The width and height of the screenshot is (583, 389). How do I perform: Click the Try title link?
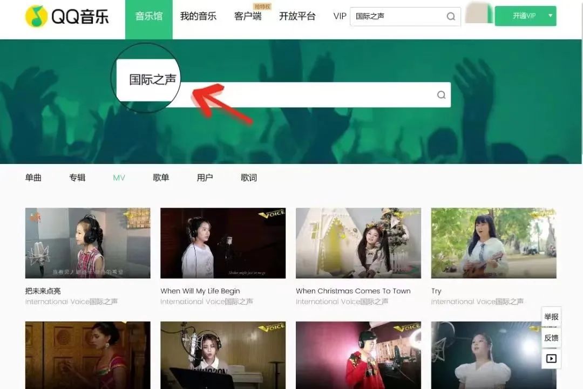pyautogui.click(x=436, y=291)
